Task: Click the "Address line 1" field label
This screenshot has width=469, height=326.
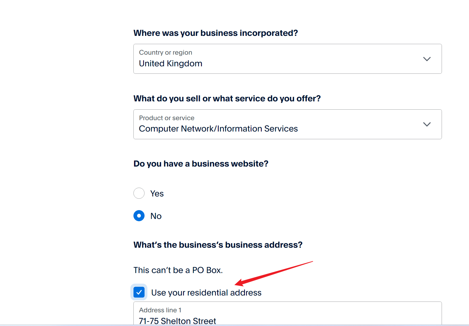Action: 160,310
